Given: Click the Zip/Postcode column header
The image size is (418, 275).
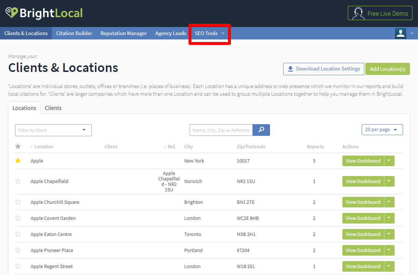Looking at the screenshot, I should pos(251,146).
